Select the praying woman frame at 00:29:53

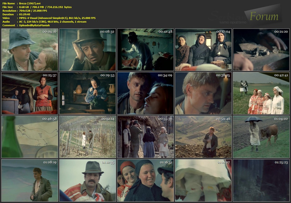click(88, 93)
